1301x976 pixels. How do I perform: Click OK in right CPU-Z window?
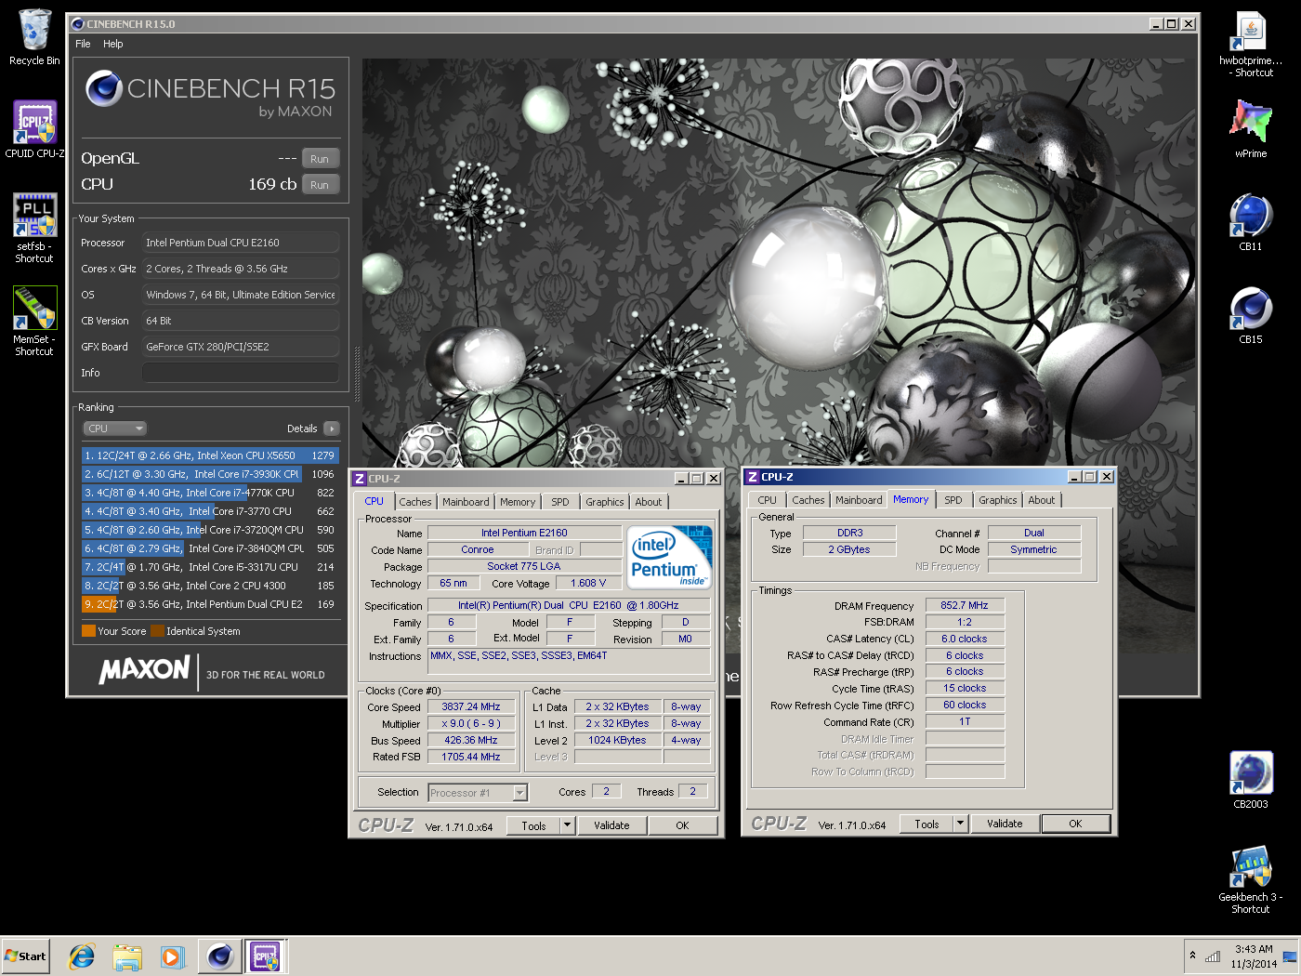(x=1076, y=824)
